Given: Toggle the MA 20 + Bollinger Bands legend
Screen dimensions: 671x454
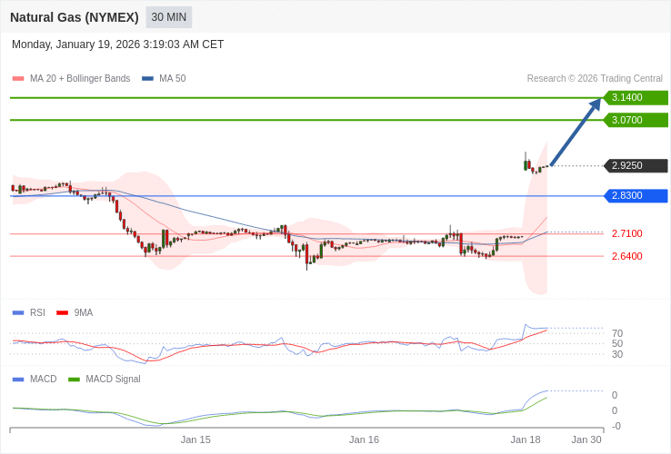Looking at the screenshot, I should point(79,79).
